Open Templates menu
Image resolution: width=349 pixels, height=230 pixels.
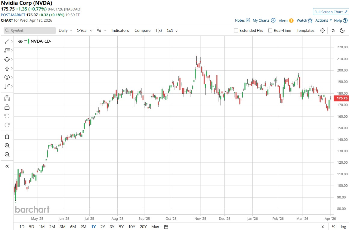click(x=305, y=30)
